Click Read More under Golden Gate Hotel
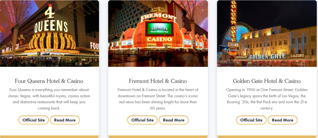 pyautogui.click(x=283, y=120)
